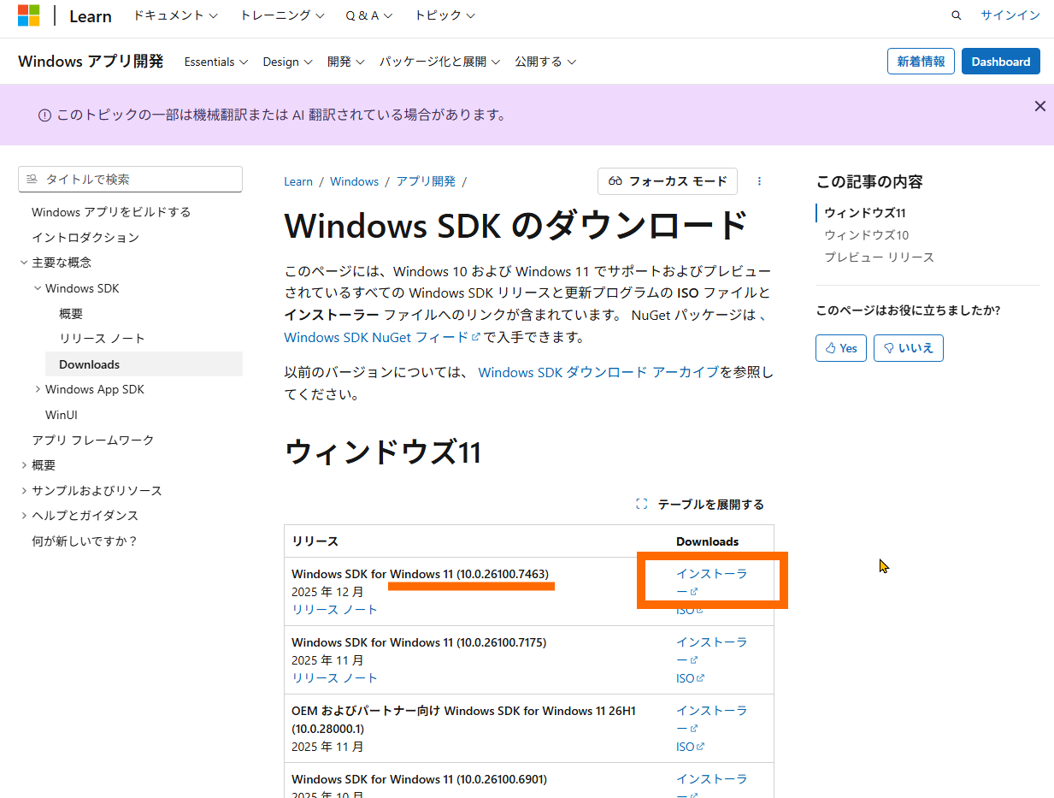Open リリース ノート for Windows SDK 10.0.26100.7463

335,609
